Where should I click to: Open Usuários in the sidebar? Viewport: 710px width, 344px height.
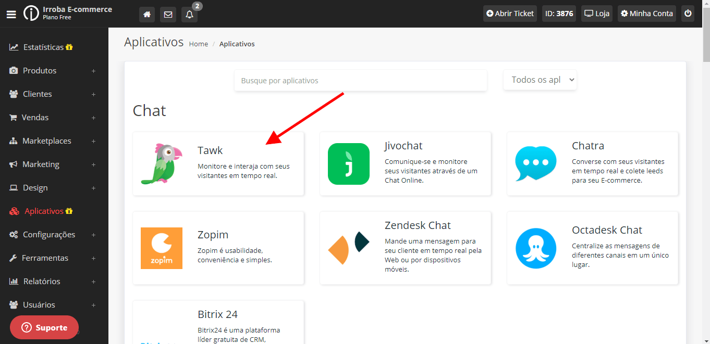tap(39, 305)
